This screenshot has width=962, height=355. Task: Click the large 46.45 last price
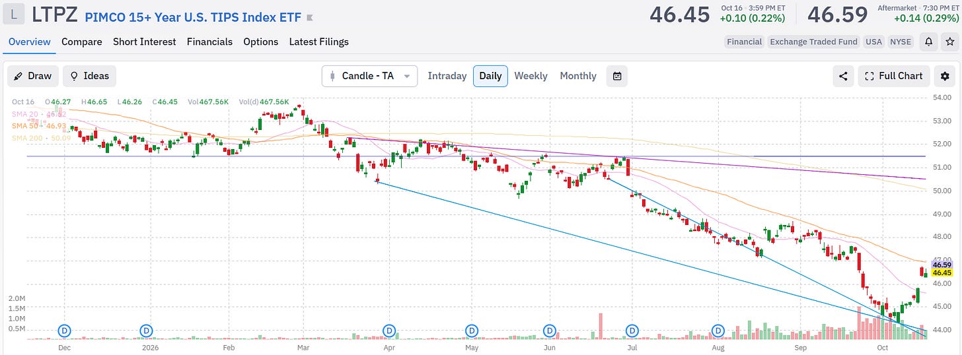click(679, 15)
